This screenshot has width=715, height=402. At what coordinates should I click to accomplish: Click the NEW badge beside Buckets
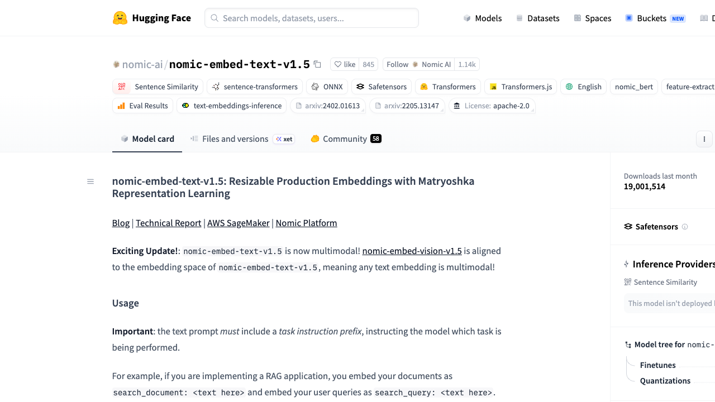(x=678, y=18)
